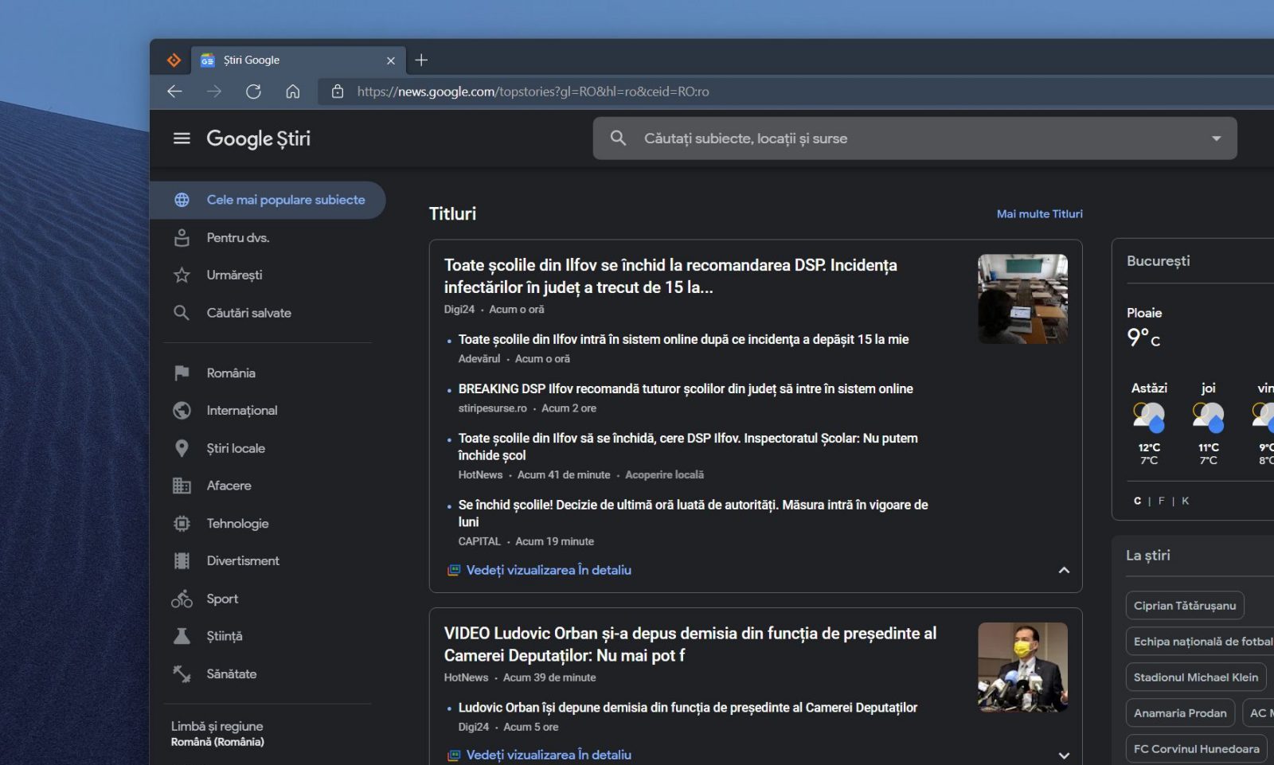The height and width of the screenshot is (765, 1274).
Task: Collapse the Ilfov schools story card
Action: coord(1064,570)
